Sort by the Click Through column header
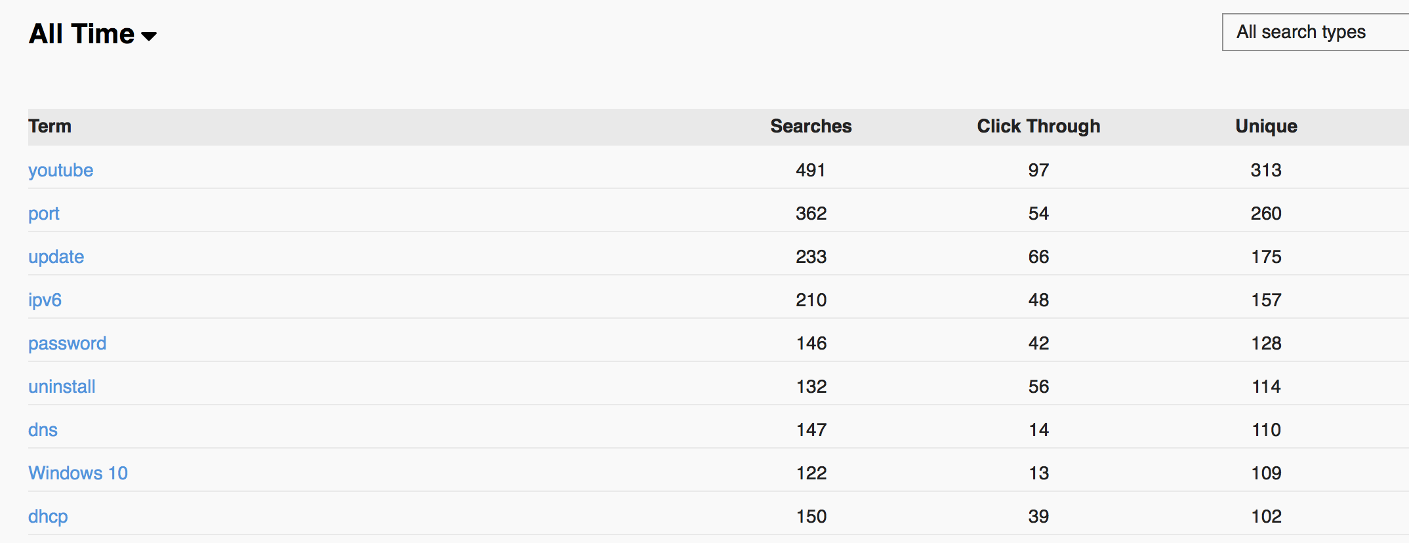This screenshot has height=543, width=1409. pos(1038,126)
